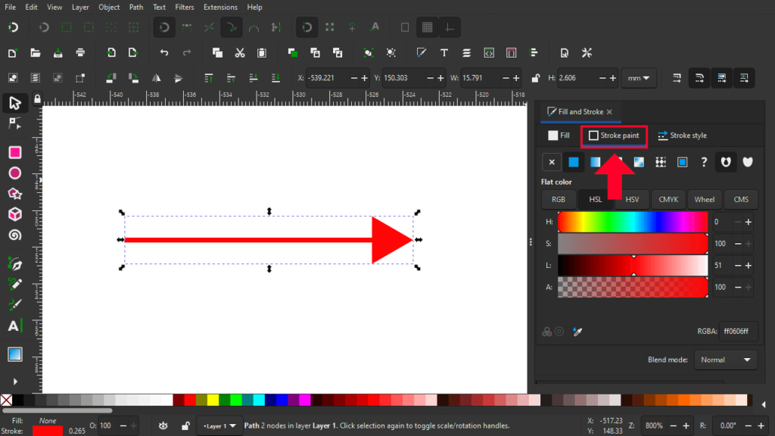The image size is (775, 436).
Task: Open the Extensions menu
Action: [220, 8]
